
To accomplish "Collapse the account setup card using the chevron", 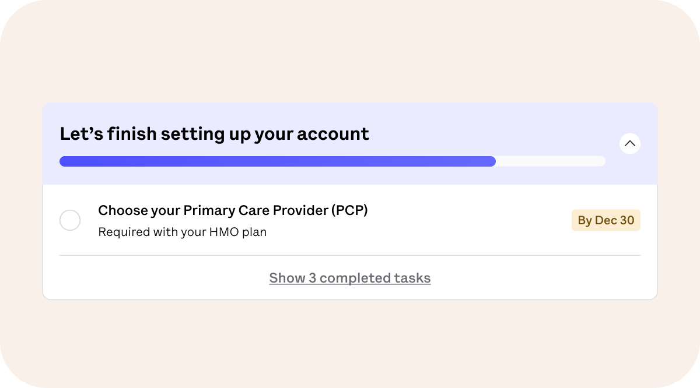I will click(x=630, y=143).
